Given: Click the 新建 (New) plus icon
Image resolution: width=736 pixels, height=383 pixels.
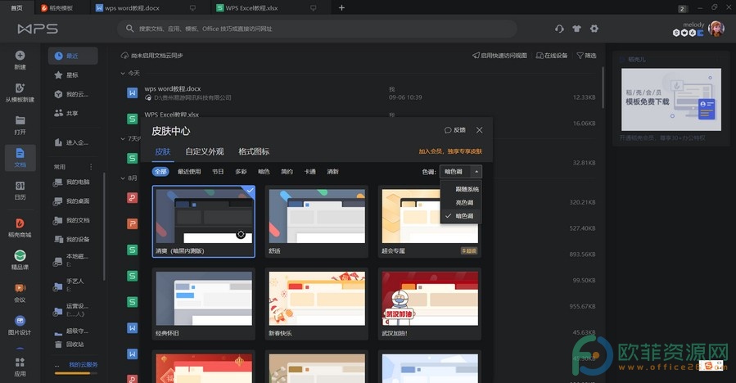Looking at the screenshot, I should [20, 56].
